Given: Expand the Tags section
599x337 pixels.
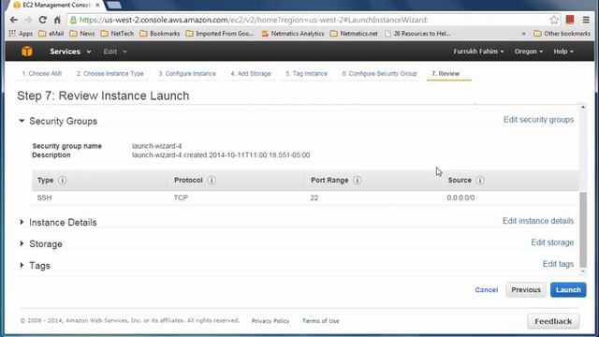Looking at the screenshot, I should [22, 265].
